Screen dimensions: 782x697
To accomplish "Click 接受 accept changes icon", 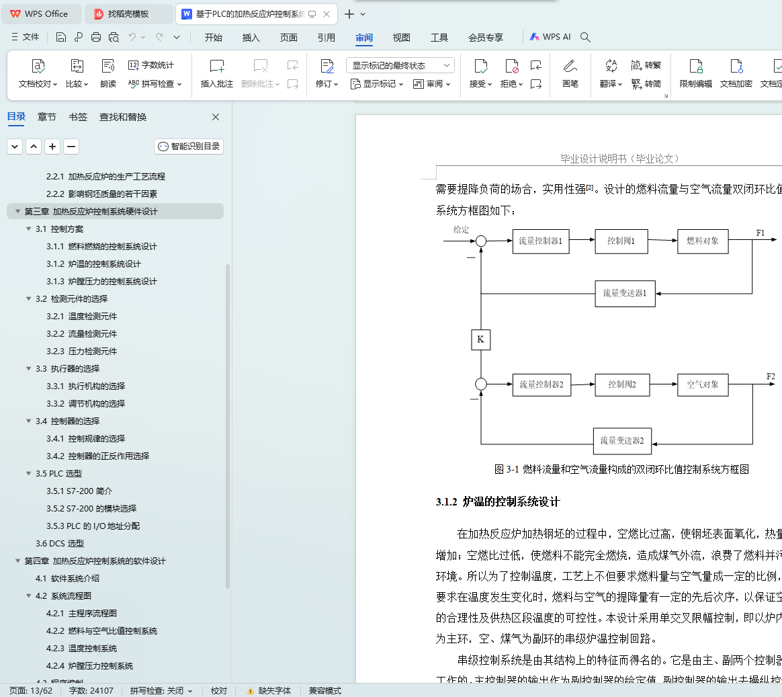I will coord(480,73).
